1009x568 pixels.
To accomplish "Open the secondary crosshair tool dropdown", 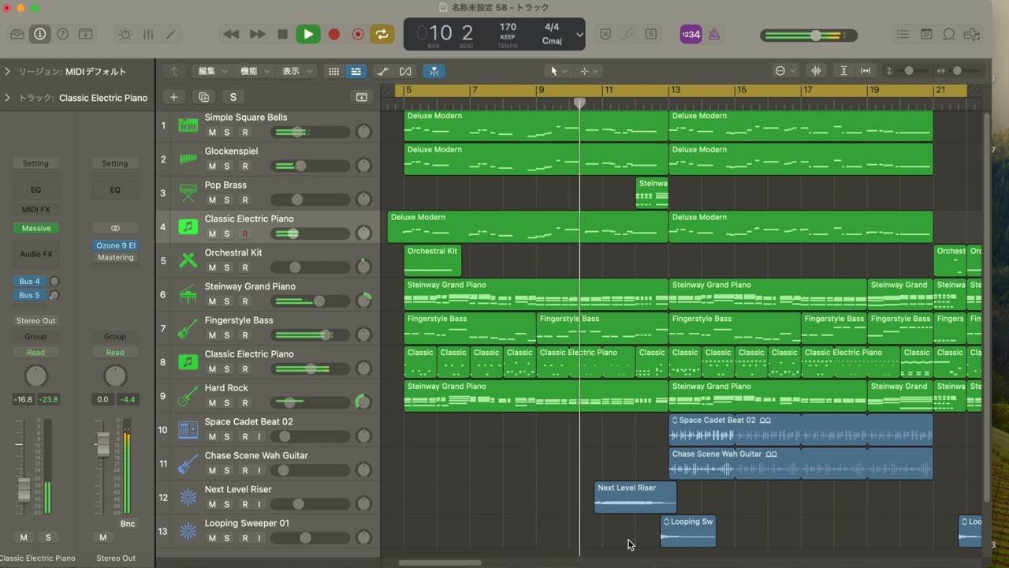I will [589, 71].
